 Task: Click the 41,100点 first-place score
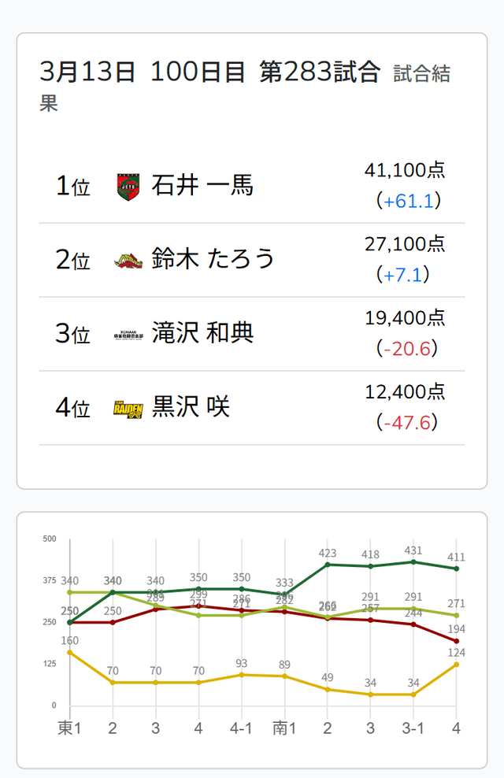(405, 169)
